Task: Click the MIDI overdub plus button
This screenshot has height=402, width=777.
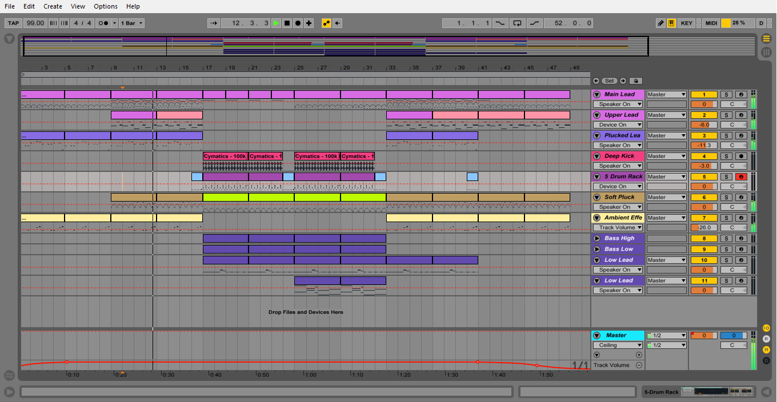Action: (x=309, y=23)
